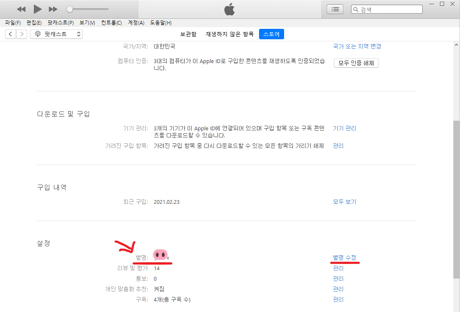
Task: Open the 기기 관리 link
Action: tap(344, 128)
